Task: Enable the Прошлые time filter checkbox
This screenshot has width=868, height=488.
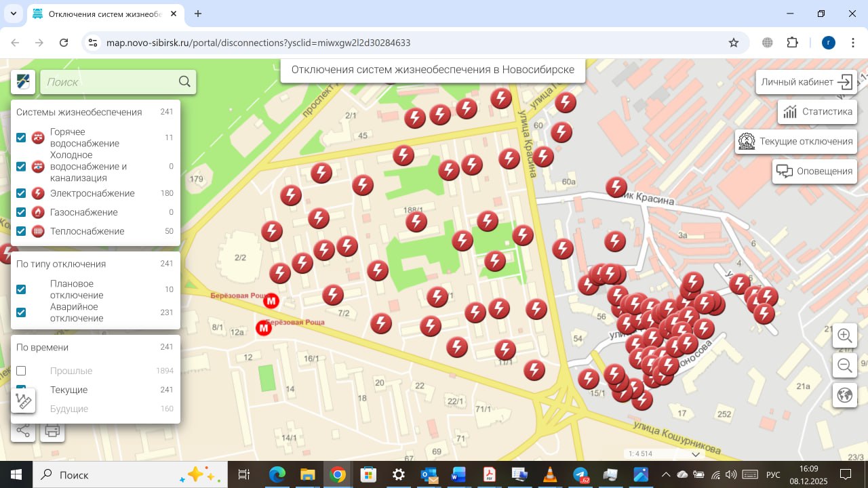Action: [x=21, y=371]
